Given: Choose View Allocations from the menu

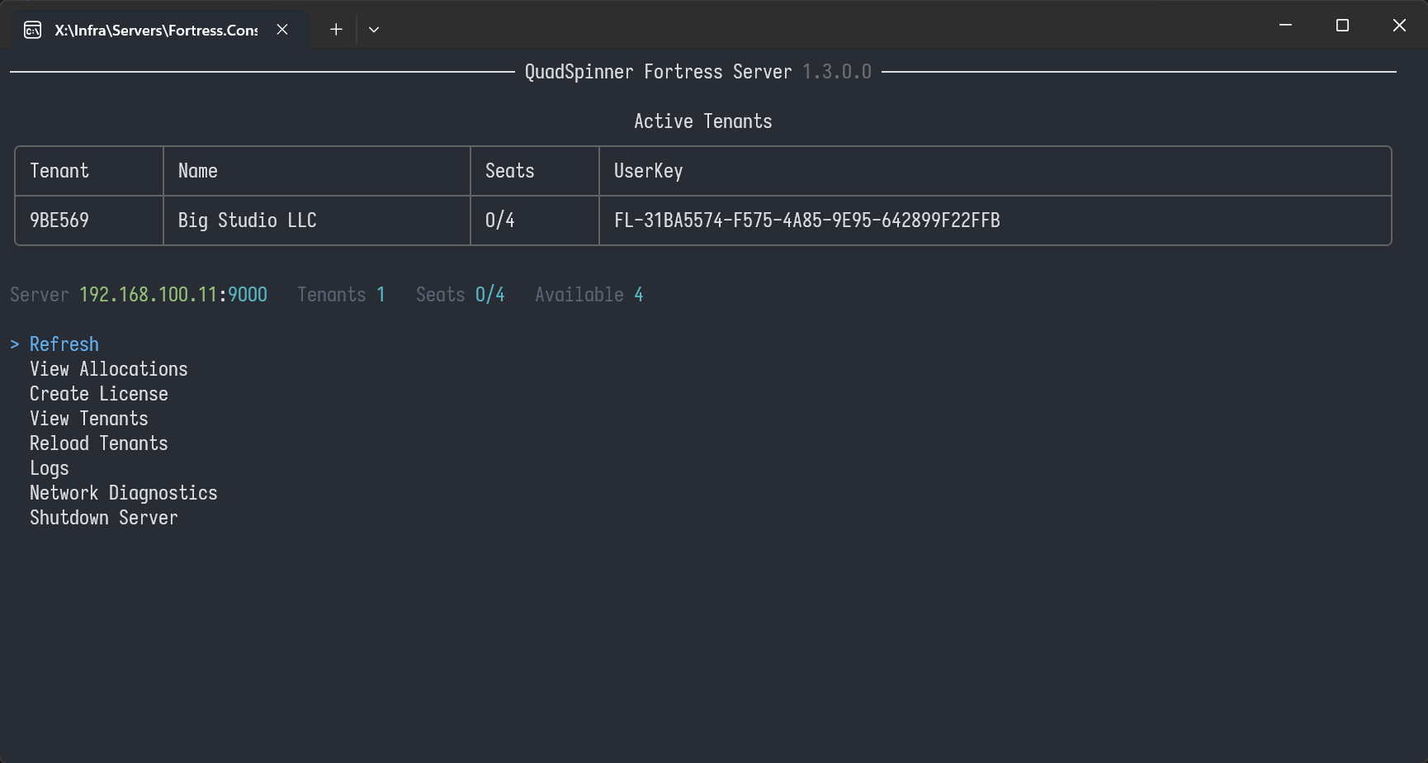Looking at the screenshot, I should [x=109, y=369].
